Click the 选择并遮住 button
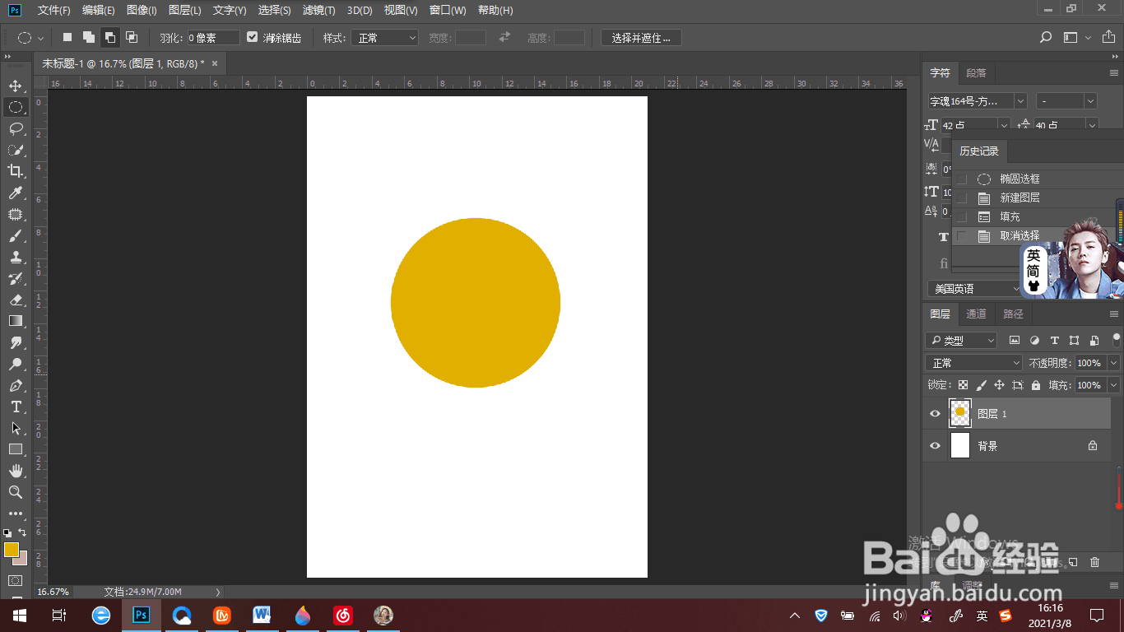 641,38
